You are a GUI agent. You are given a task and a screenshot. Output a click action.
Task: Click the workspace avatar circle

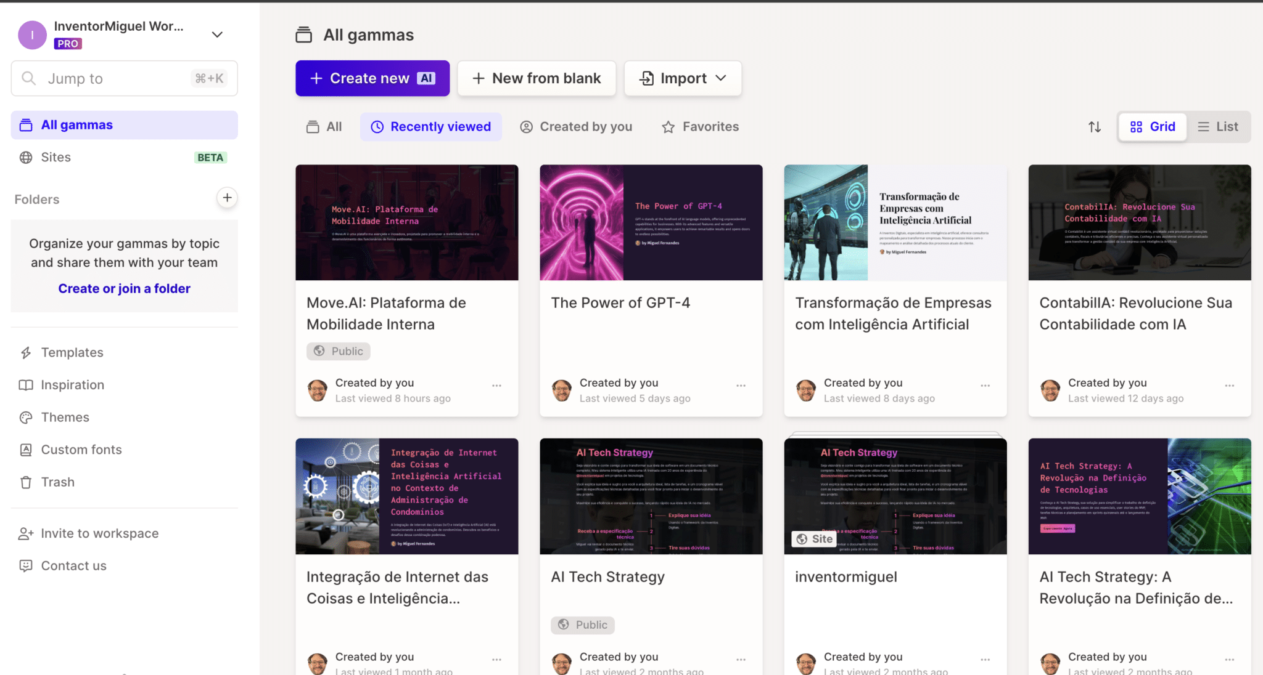(x=32, y=34)
